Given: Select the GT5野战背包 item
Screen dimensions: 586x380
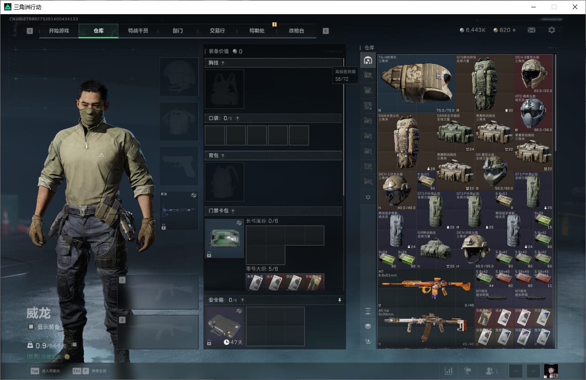Looking at the screenshot, I should coord(485,84).
